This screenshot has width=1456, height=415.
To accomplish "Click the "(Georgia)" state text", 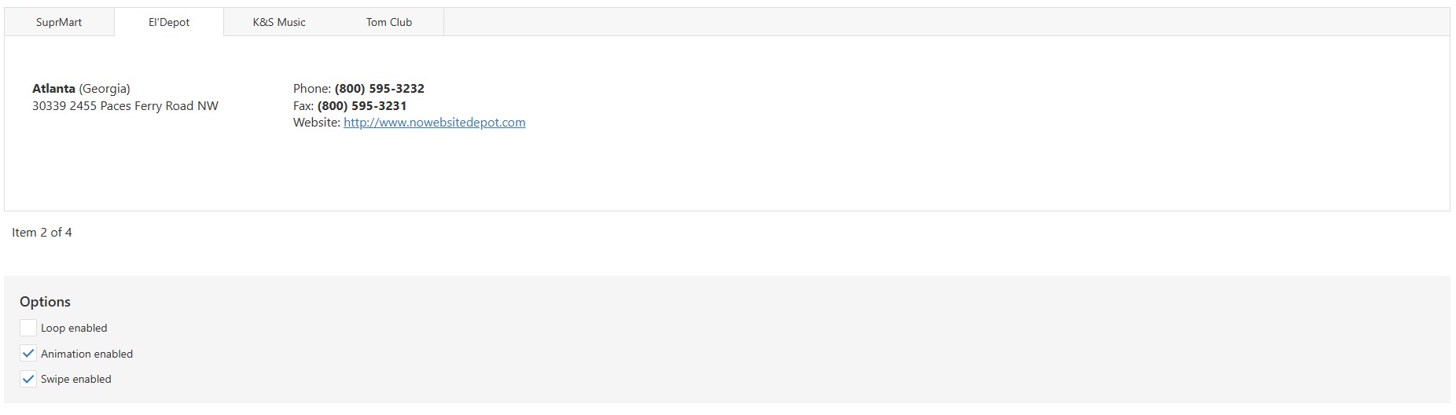I will point(105,89).
